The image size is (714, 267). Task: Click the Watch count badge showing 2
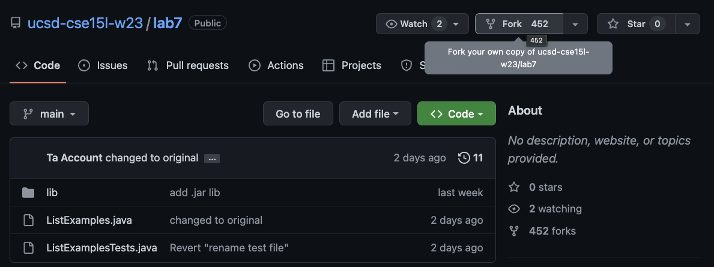pos(439,23)
